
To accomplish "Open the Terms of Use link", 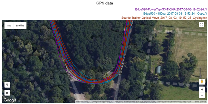I will [199, 102].
